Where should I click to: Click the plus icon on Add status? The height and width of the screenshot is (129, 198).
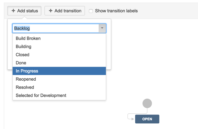pos(13,11)
